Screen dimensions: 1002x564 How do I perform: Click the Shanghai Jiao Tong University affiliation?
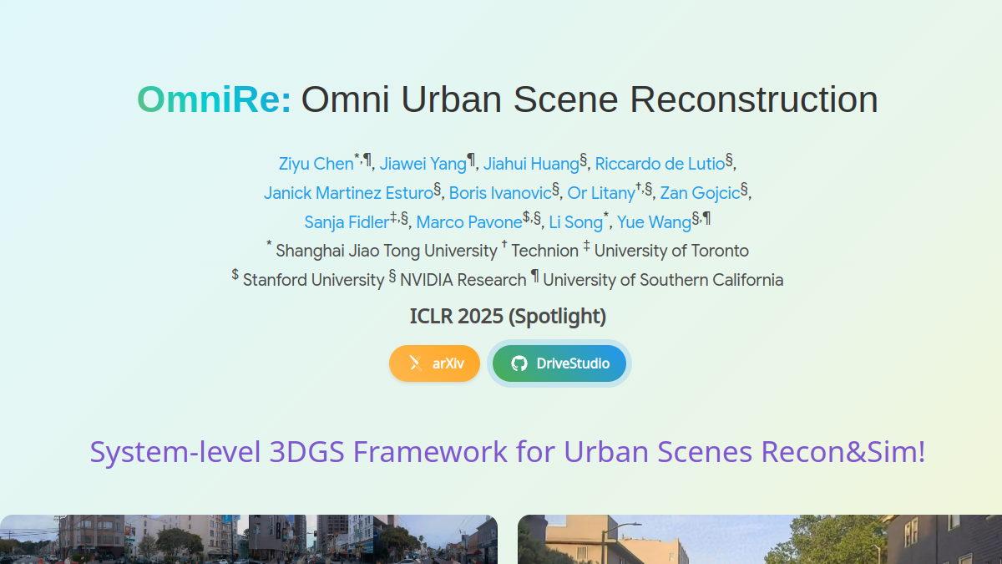386,251
